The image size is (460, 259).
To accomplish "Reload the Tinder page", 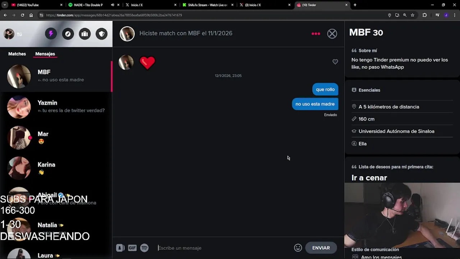I will [x=22, y=15].
